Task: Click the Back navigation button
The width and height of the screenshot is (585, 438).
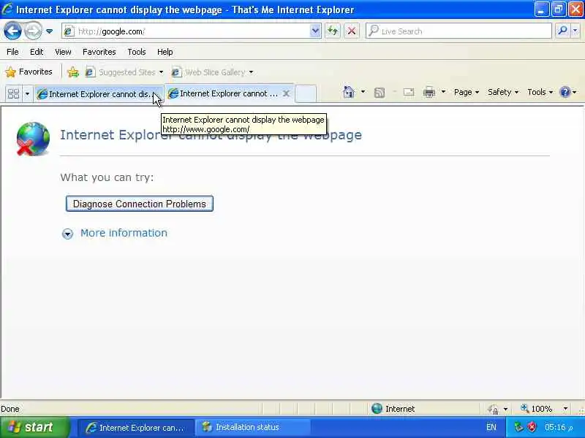Action: (12, 31)
